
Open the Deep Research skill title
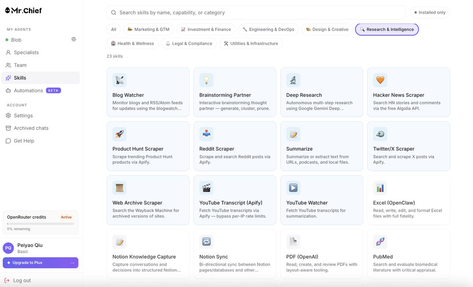coord(304,95)
